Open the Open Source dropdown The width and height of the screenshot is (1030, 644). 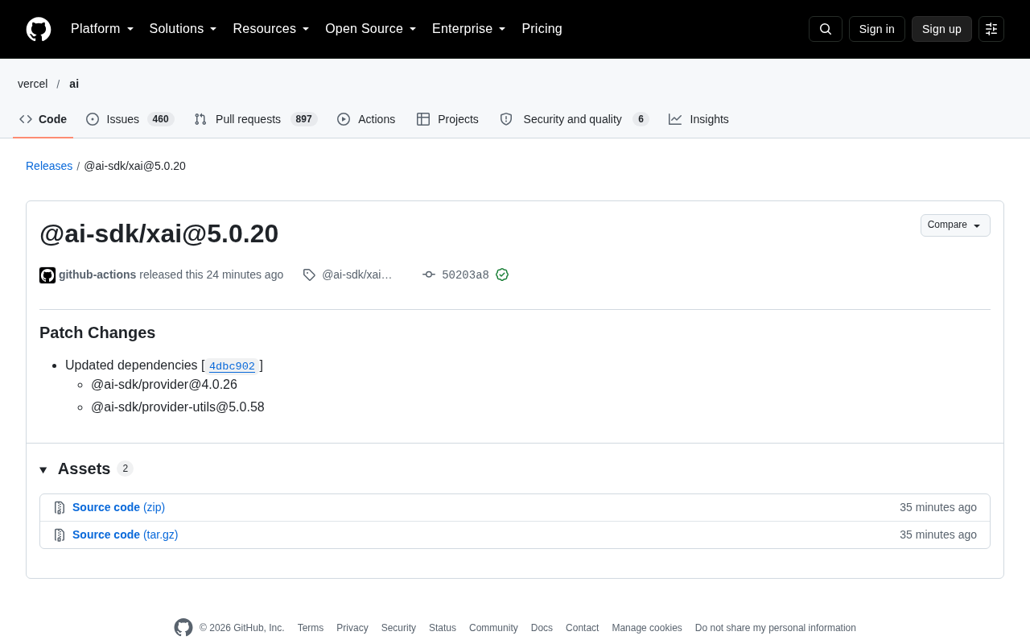click(371, 29)
